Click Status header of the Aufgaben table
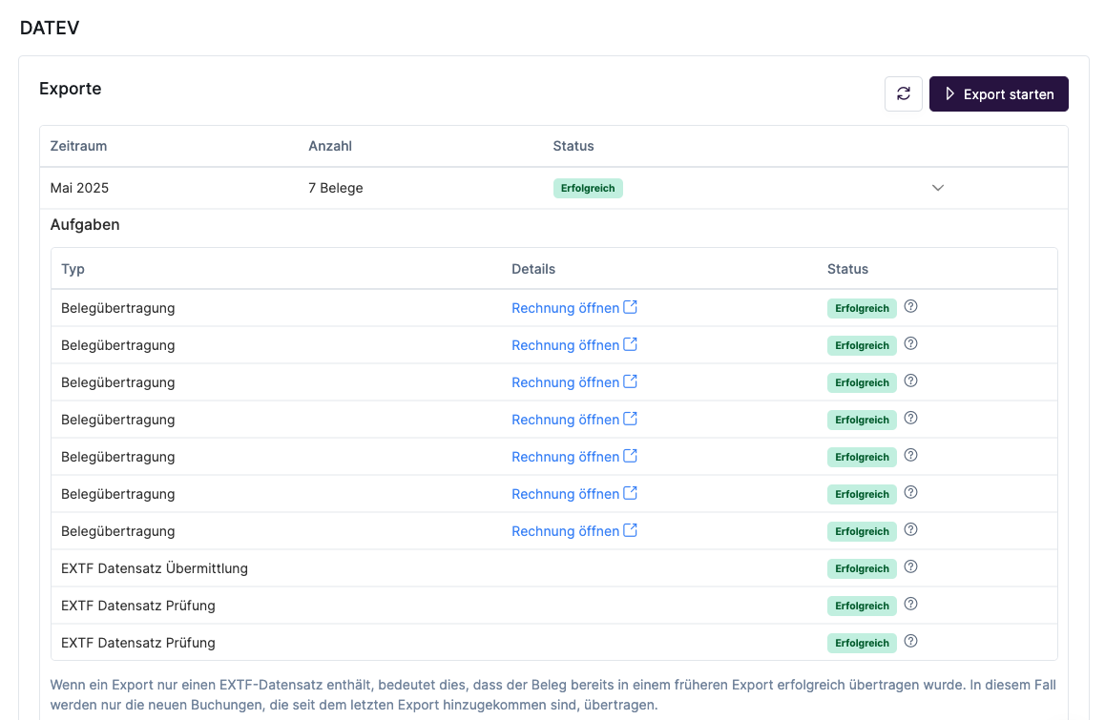 (x=847, y=269)
